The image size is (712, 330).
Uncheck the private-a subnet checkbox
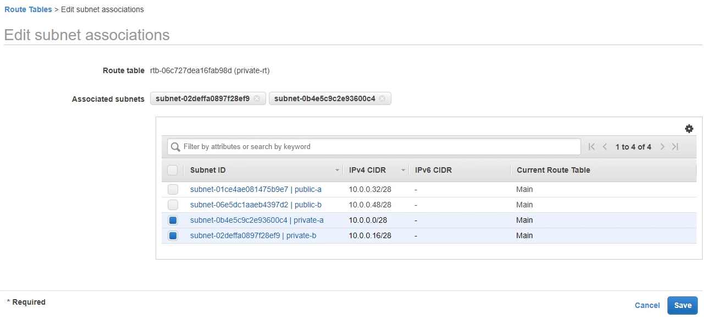click(x=173, y=221)
